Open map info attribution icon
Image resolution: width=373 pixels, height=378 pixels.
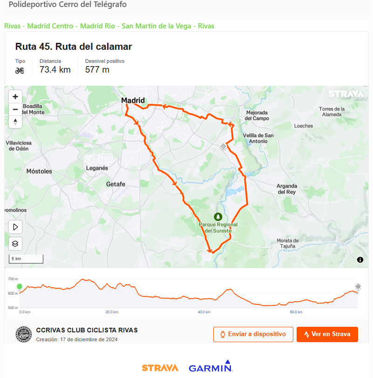[x=360, y=260]
